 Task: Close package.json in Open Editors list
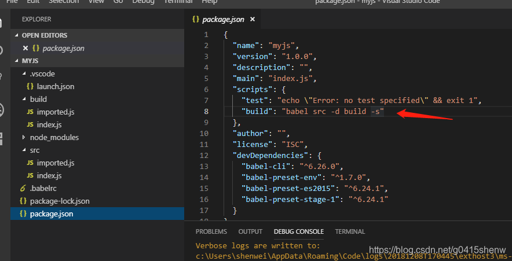coord(25,48)
